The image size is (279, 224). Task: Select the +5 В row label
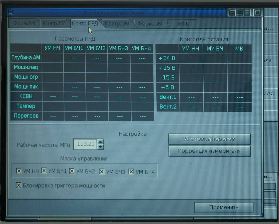(168, 87)
